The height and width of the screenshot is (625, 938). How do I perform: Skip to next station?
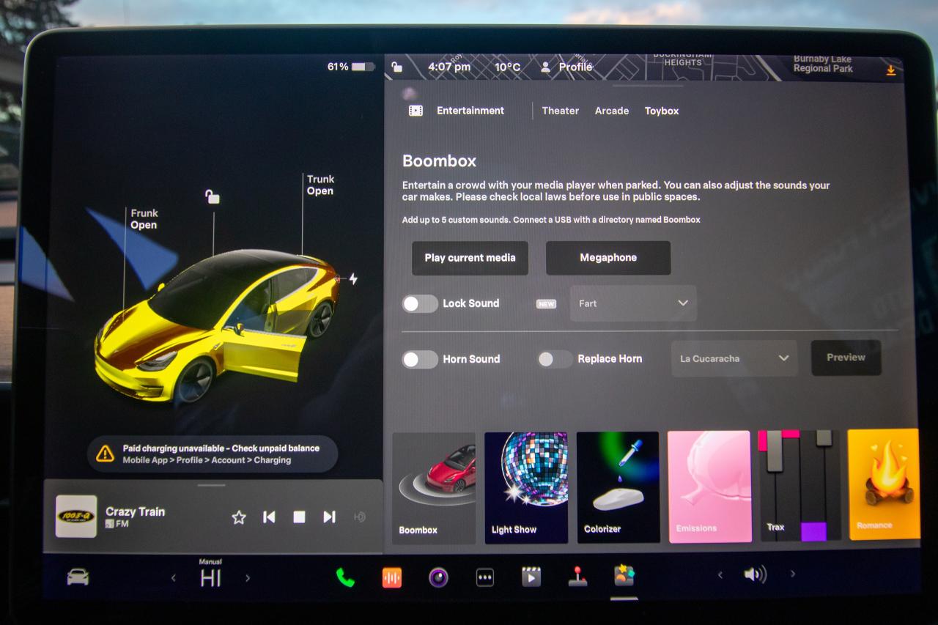point(329,517)
